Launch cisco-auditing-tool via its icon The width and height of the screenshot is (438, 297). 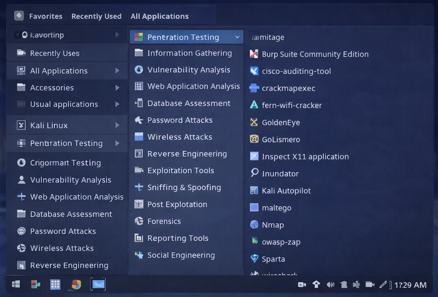pos(254,71)
